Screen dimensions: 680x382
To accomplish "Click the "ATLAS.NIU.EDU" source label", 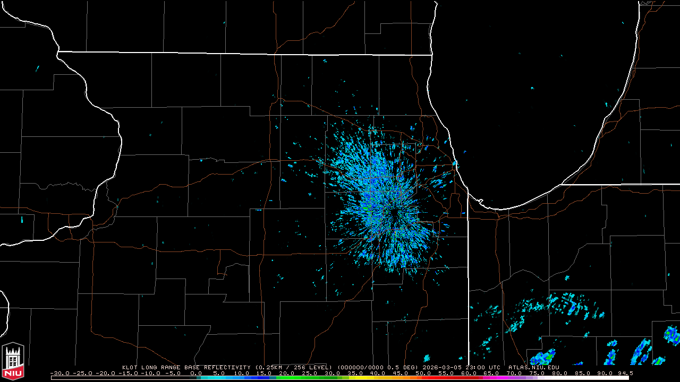I will pyautogui.click(x=534, y=367).
